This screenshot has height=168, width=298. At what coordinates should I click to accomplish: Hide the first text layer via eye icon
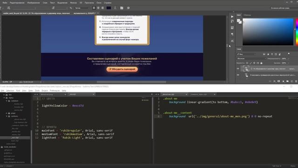(238, 69)
